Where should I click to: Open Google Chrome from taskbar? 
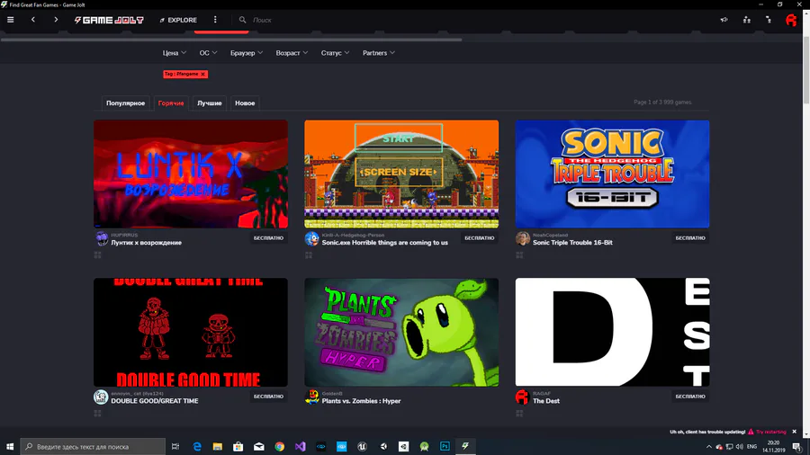(x=280, y=446)
